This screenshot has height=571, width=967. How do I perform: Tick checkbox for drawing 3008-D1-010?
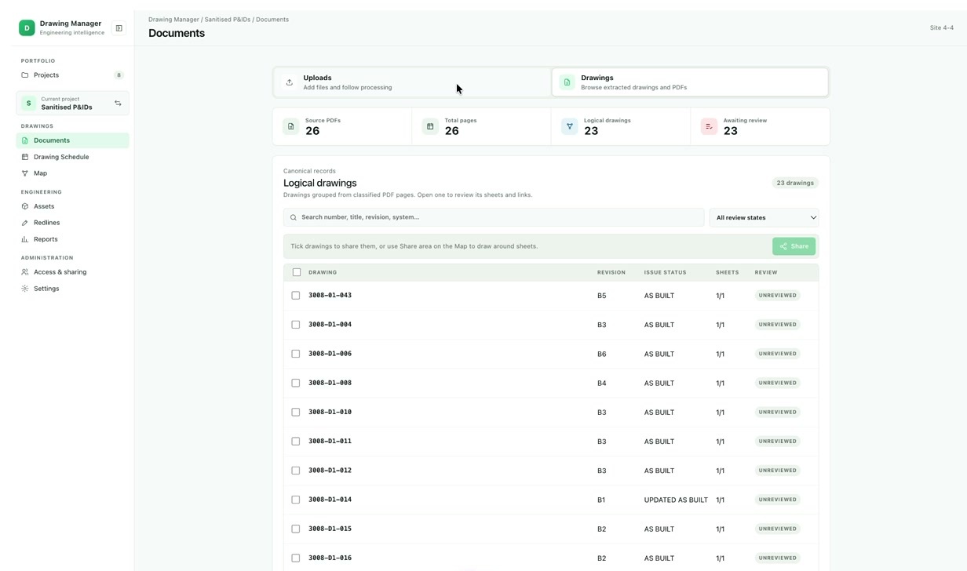(x=296, y=412)
